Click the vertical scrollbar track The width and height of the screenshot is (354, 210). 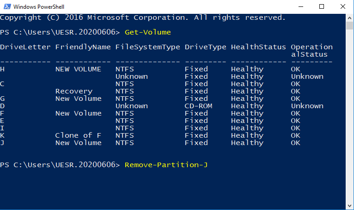click(x=350, y=115)
